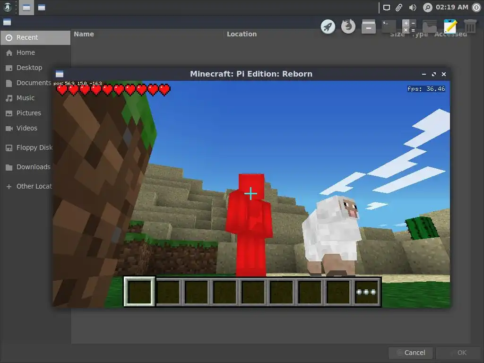Click the OK button
The image size is (484, 363).
(x=458, y=353)
